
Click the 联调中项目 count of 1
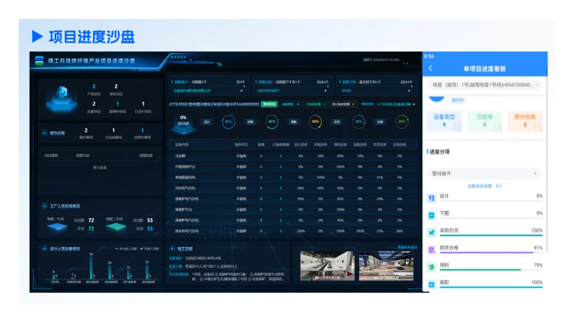[x=118, y=104]
